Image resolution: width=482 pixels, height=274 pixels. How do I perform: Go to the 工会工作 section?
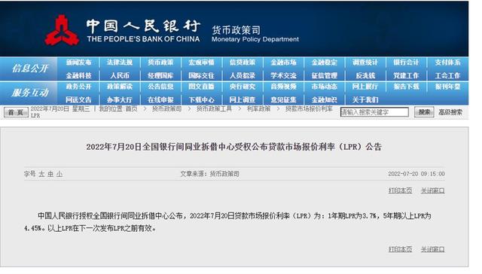(x=447, y=75)
